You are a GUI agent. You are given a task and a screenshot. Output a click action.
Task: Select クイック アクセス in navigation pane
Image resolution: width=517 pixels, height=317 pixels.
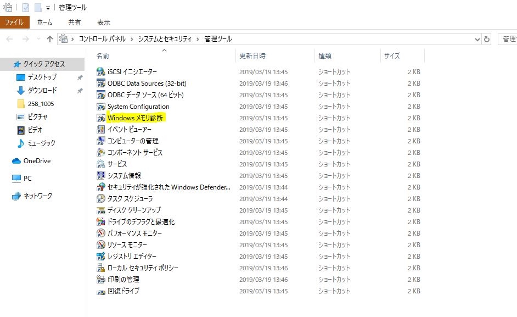point(43,64)
